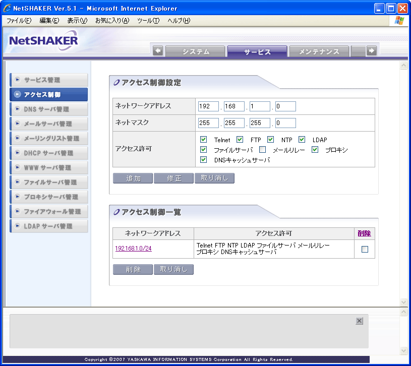Open LDAP サーバ管理 in the sidebar

[49, 226]
